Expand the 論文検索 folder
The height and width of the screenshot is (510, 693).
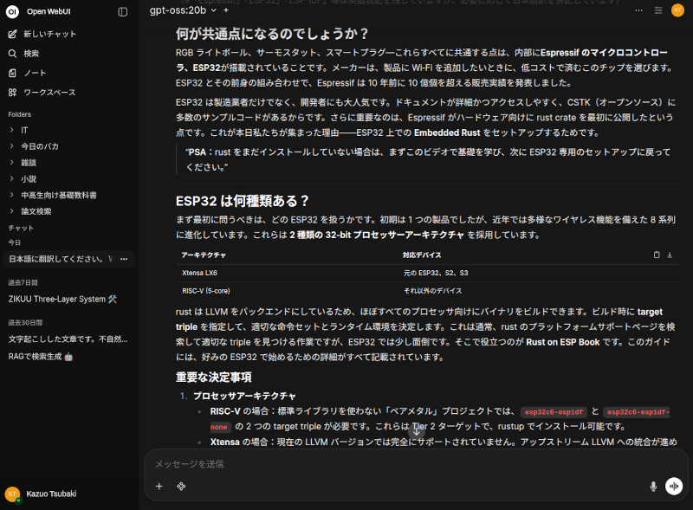point(36,211)
